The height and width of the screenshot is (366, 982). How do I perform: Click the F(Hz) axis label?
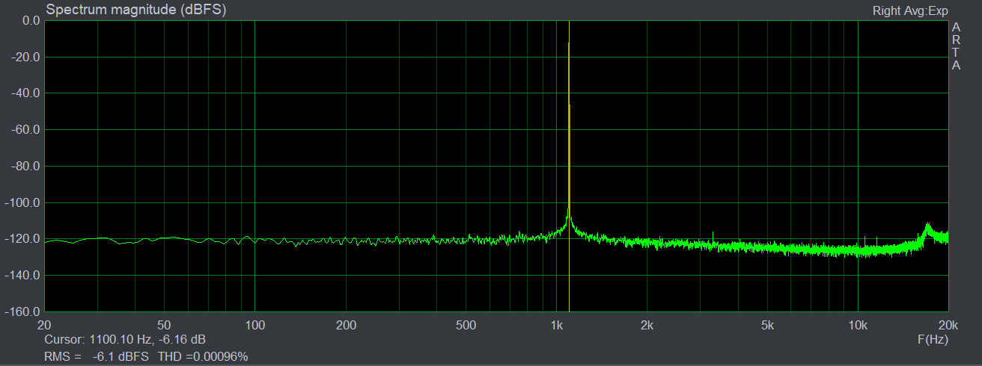click(x=933, y=339)
